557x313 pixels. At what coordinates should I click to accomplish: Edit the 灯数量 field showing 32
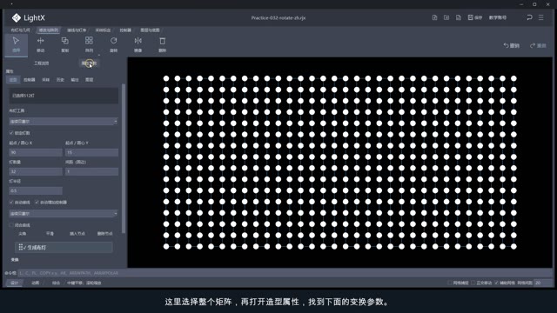[36, 171]
